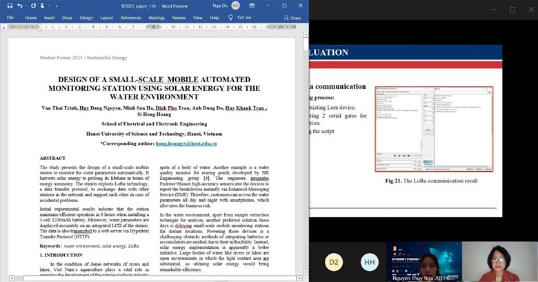Viewport: 538px width, 282px height.
Task: Undo the last action in Word
Action: 19,6
